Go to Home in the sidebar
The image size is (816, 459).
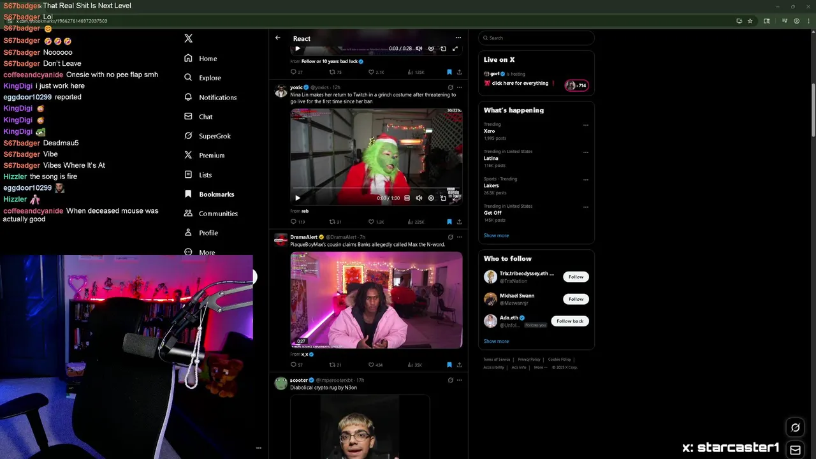[x=201, y=58]
